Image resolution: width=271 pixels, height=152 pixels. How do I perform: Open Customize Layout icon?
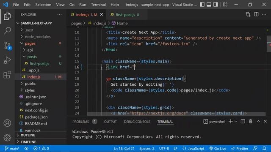tap(225, 5)
